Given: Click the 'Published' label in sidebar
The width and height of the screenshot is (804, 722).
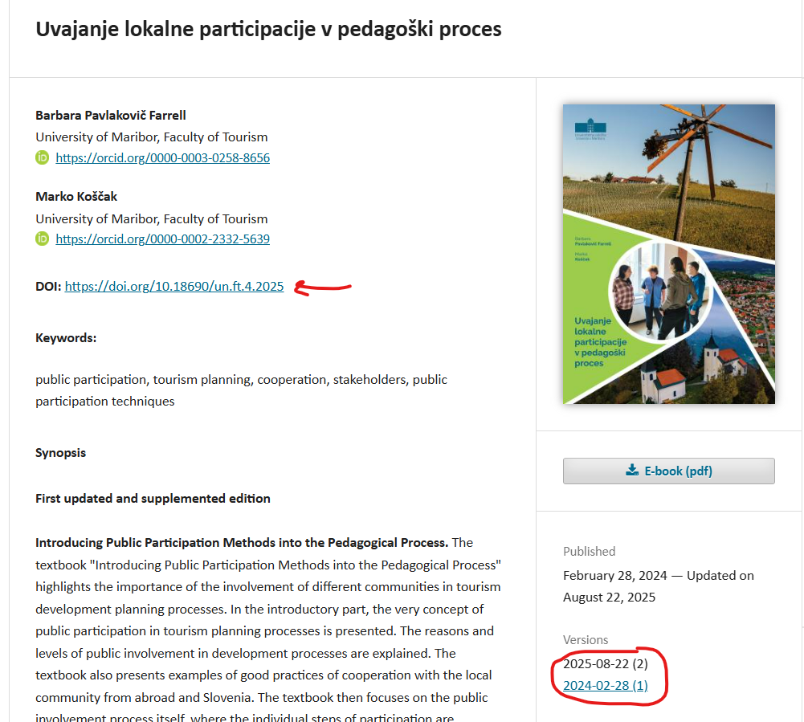Looking at the screenshot, I should pos(589,552).
